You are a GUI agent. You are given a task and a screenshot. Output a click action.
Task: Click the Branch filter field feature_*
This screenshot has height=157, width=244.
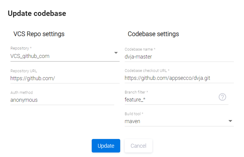pos(171,100)
